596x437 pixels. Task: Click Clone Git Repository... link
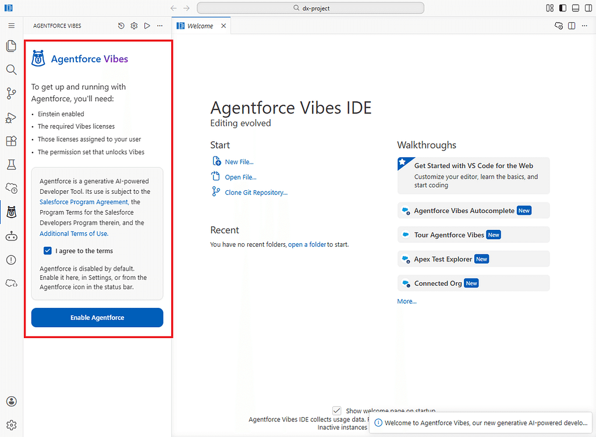[x=256, y=193]
